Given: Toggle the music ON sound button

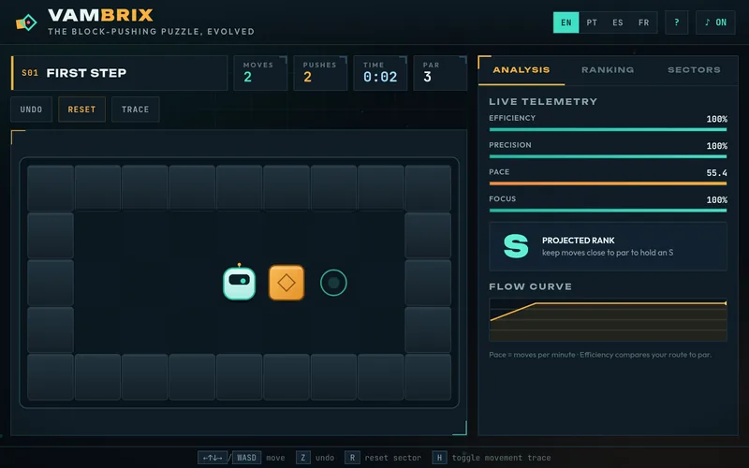Looking at the screenshot, I should point(715,22).
